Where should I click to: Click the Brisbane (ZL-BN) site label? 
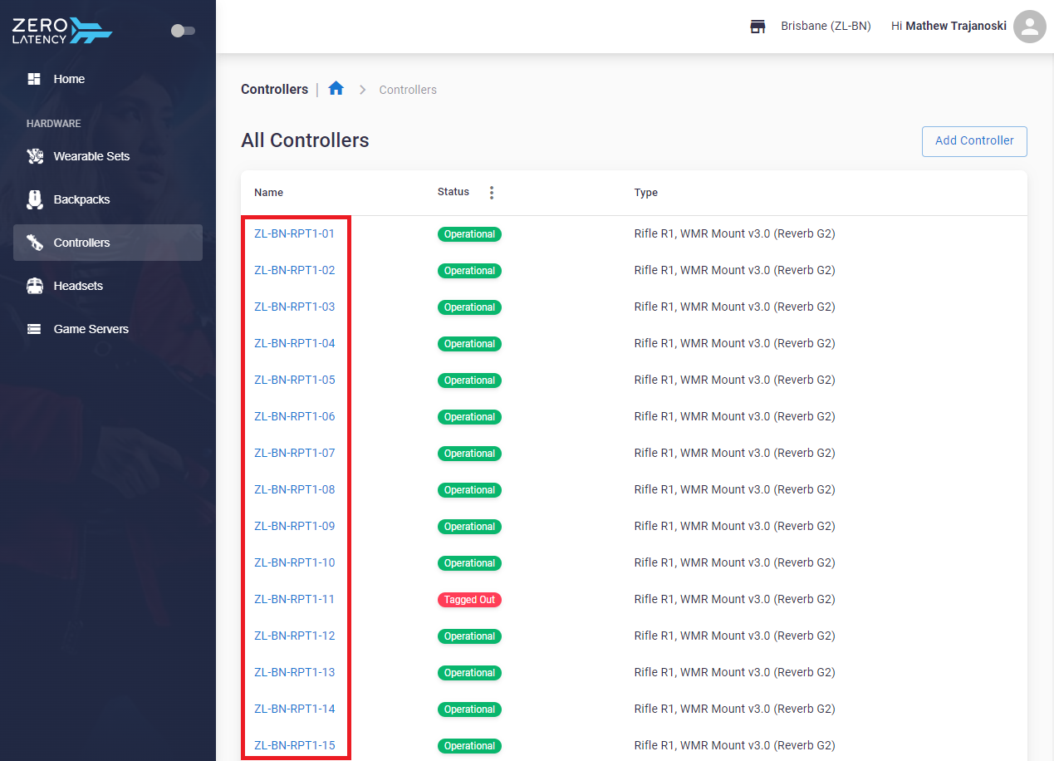coord(826,27)
